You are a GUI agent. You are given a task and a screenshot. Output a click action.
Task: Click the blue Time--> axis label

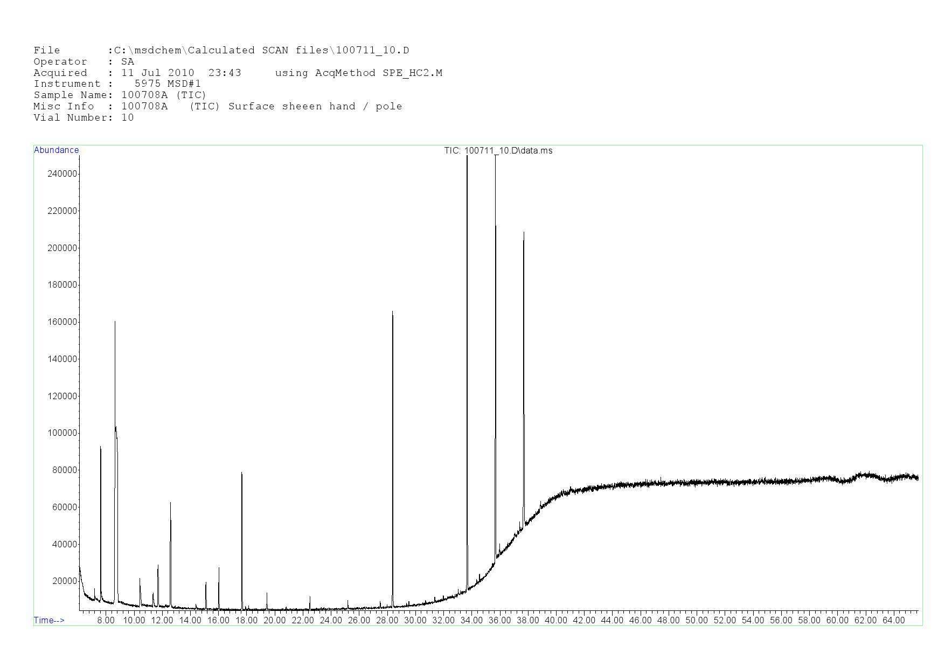[49, 620]
